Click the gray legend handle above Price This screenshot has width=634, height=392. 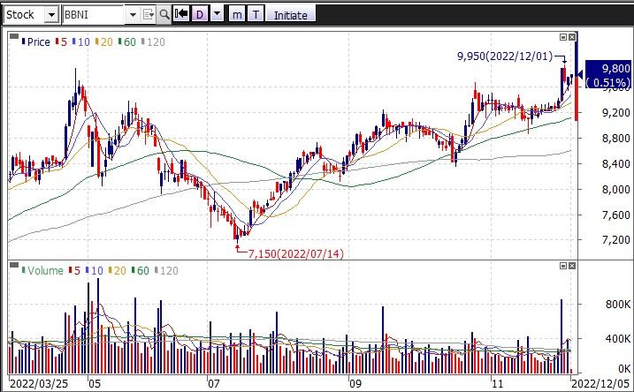[14, 36]
